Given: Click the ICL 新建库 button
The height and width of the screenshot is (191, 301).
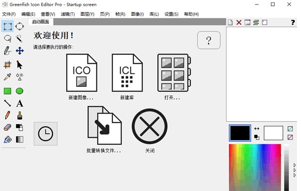Looking at the screenshot, I should tap(127, 77).
